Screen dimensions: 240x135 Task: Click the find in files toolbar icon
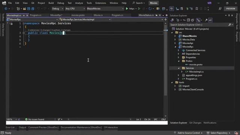click(158, 9)
